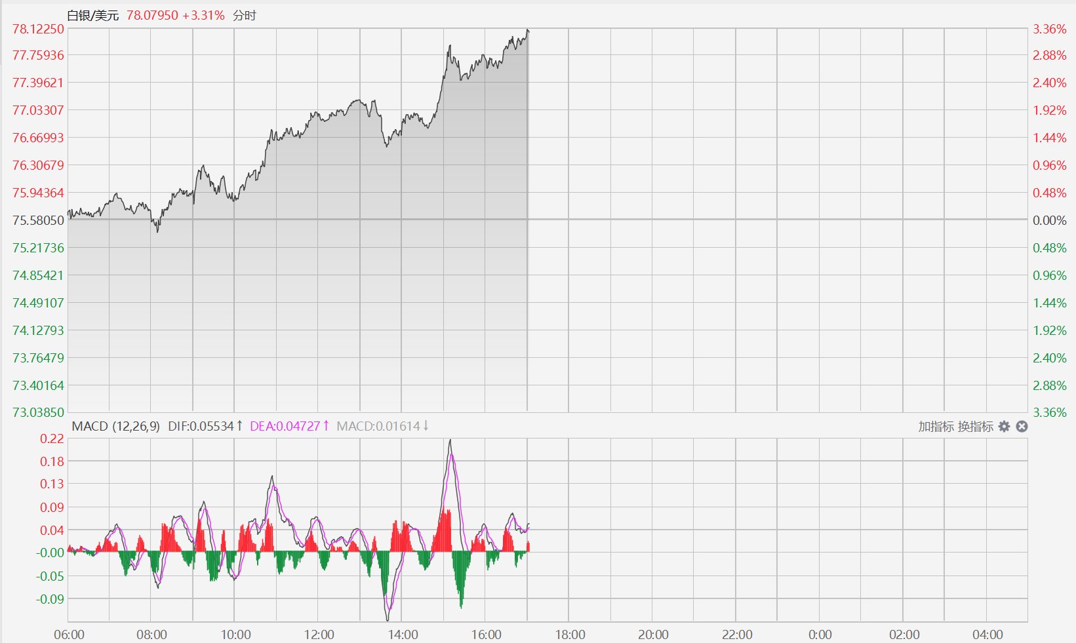The width and height of the screenshot is (1076, 643).
Task: Select the 分时 chart mode label
Action: 245,15
